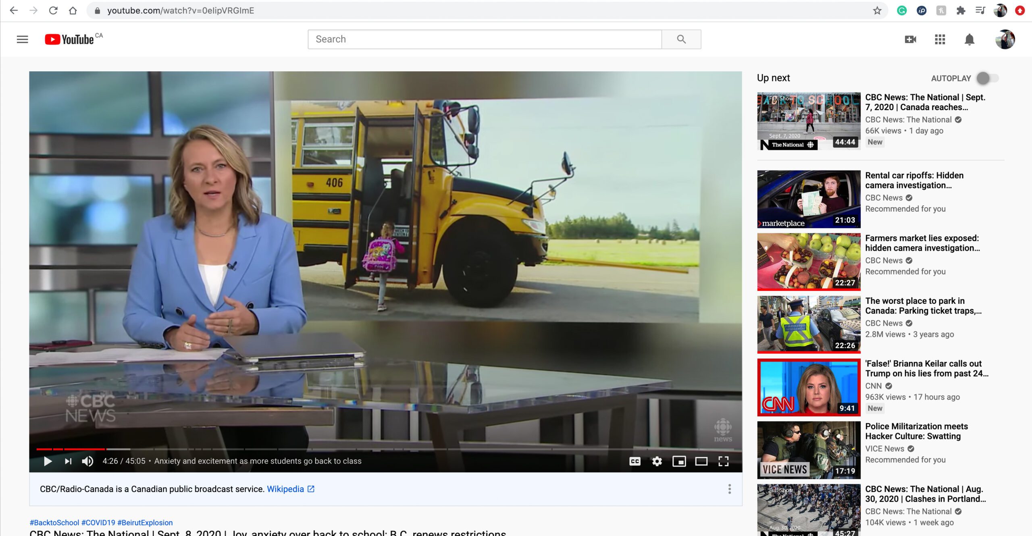
Task: Open the Wikipedia link for CBC/Radio-Canada
Action: 290,489
